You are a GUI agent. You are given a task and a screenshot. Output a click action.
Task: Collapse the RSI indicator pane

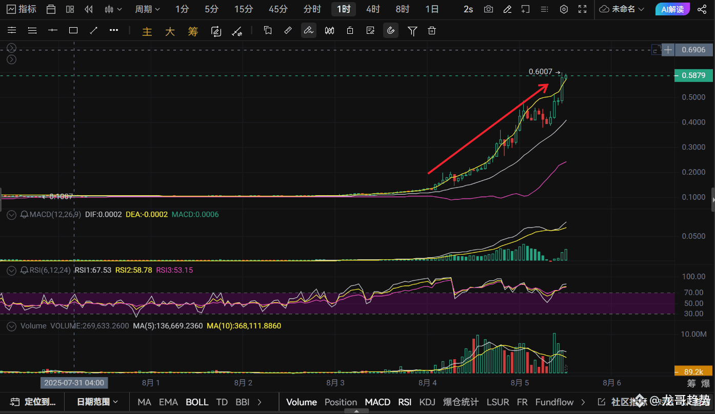[12, 270]
